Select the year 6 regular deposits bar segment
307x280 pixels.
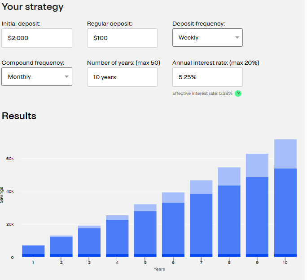173,228
